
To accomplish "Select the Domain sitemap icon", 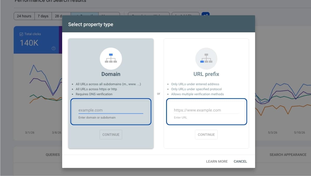I will point(111,58).
